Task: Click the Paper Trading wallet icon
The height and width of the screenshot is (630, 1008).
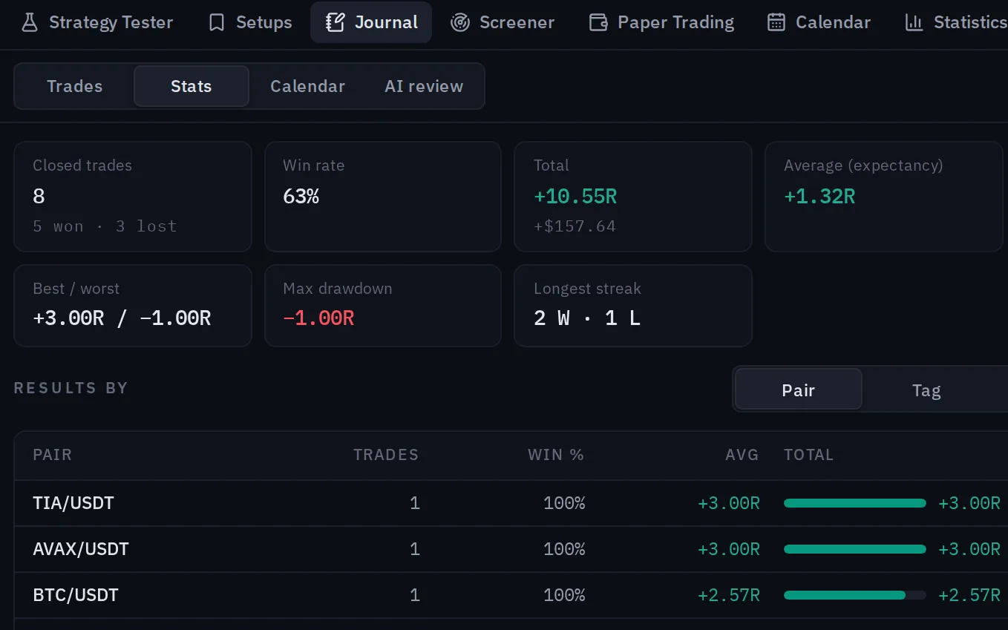Action: pos(598,22)
